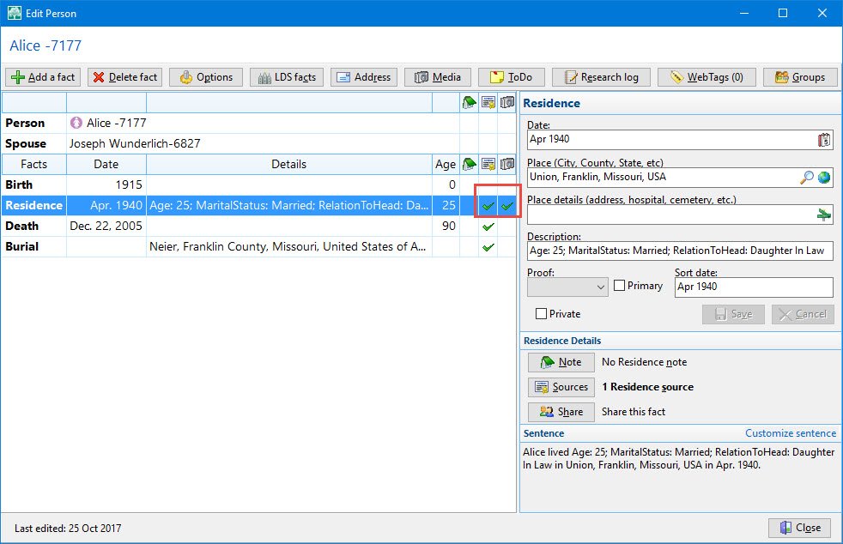Select the Residence fact row
Screen dimensions: 843x544
pos(258,205)
